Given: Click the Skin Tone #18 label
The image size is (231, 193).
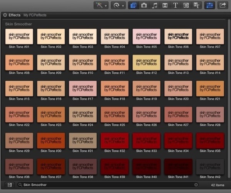Looking at the screenshot, I should [115, 99].
